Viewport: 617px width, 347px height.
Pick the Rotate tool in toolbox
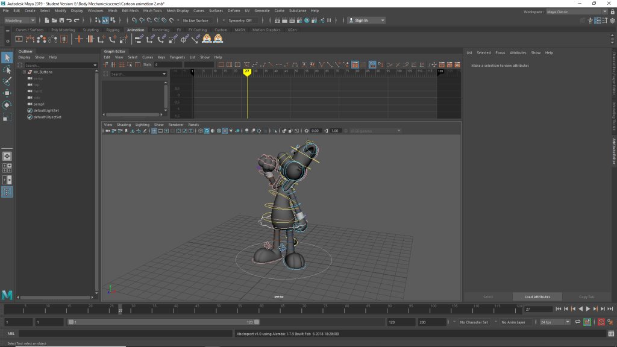coord(7,105)
